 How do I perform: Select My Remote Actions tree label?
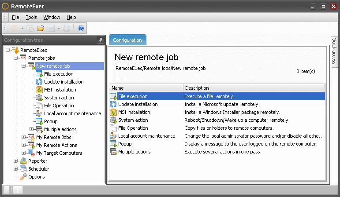click(56, 145)
